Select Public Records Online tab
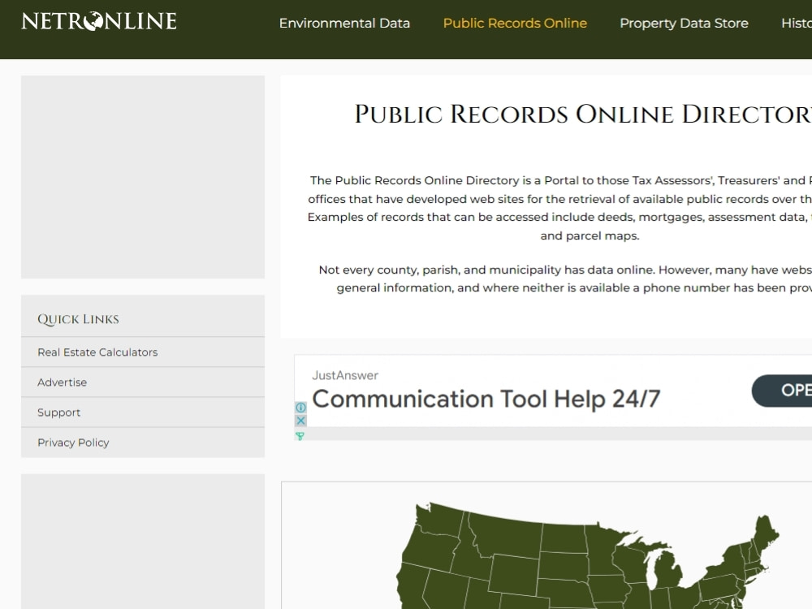This screenshot has height=609, width=812. [515, 24]
